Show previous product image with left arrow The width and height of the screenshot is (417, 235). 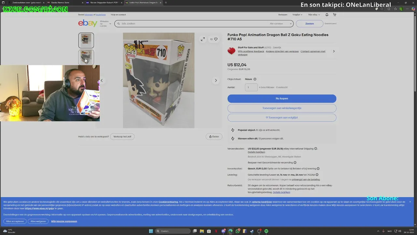coord(102,80)
